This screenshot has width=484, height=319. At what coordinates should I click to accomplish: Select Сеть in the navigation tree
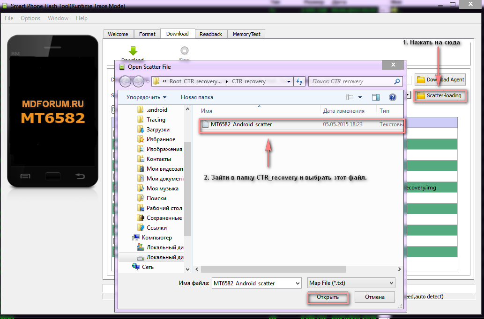coord(143,267)
